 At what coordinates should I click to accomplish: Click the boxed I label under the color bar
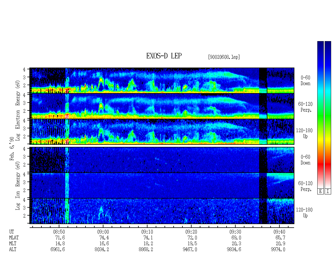point(328,192)
